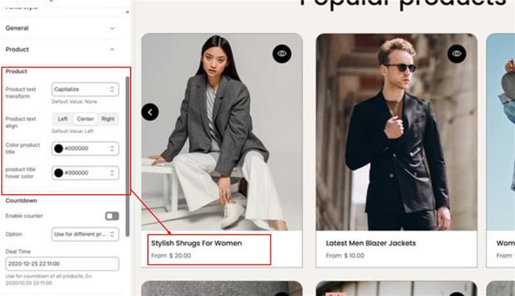Click 'Default Value: None' hint text
The height and width of the screenshot is (296, 515).
pos(74,102)
